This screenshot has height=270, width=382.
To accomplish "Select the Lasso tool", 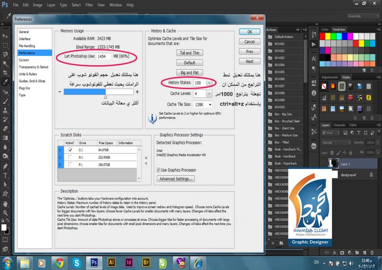I will click(x=5, y=55).
